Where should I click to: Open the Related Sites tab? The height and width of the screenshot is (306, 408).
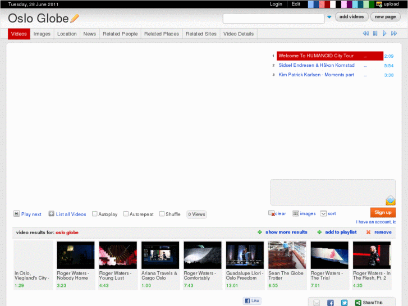coord(201,34)
